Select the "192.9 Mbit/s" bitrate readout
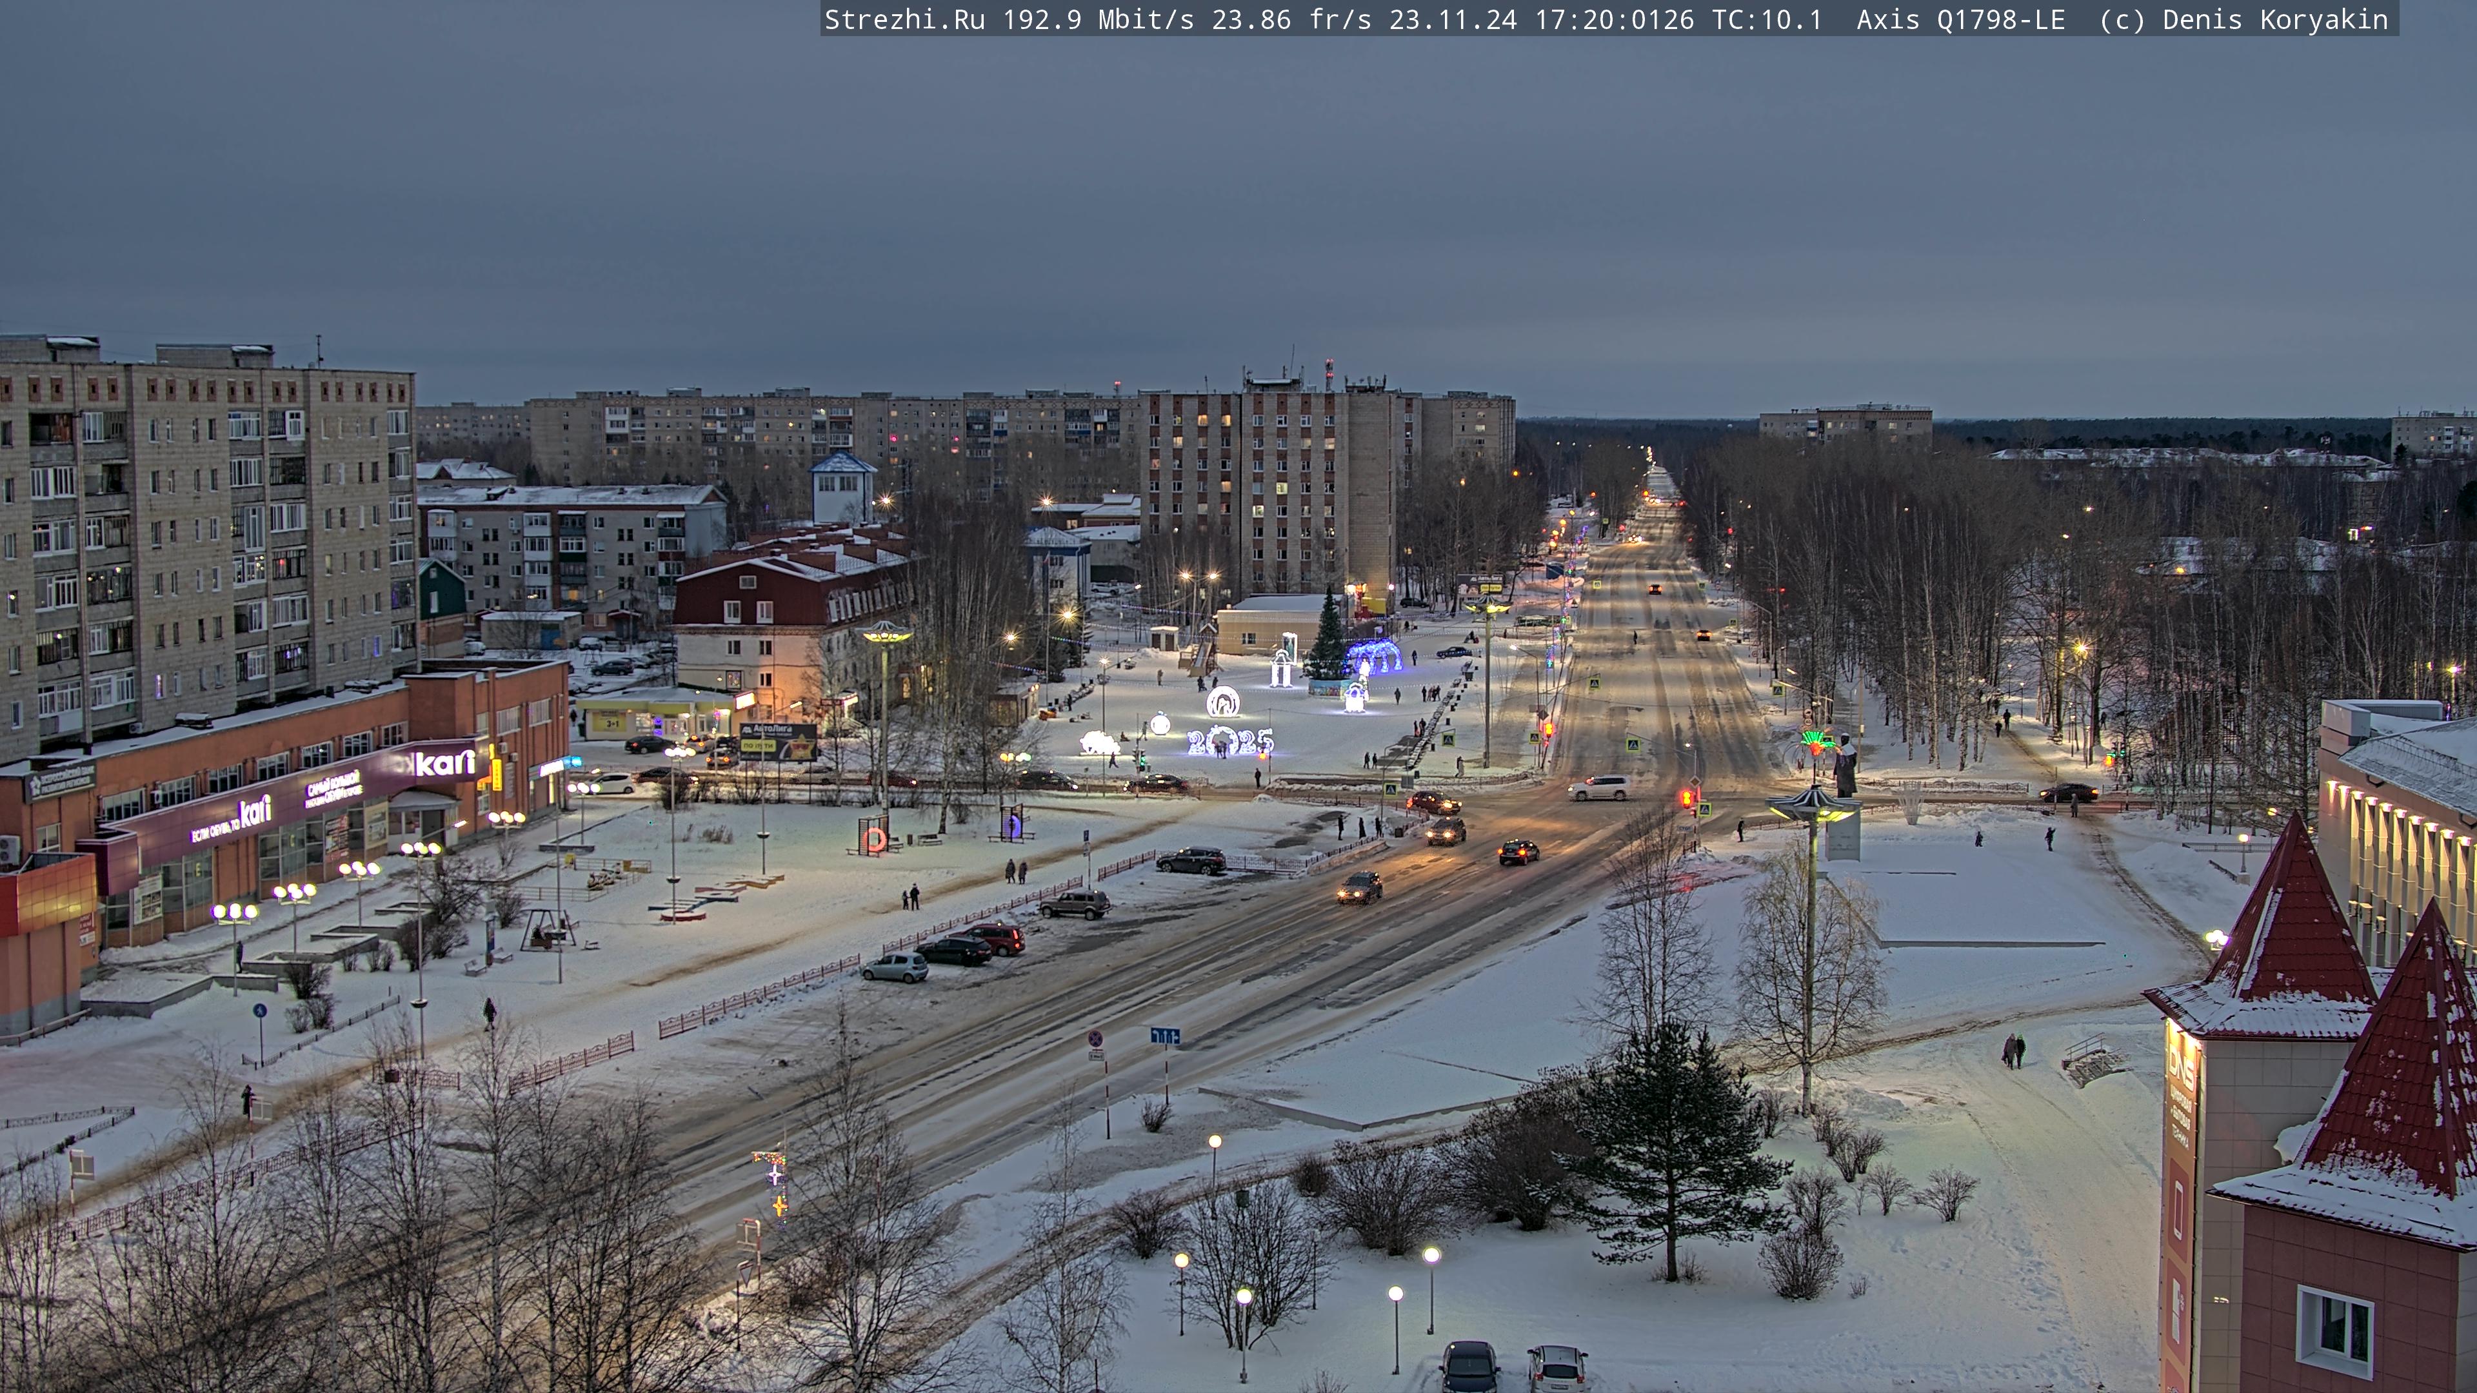The image size is (2477, 1393). tap(1098, 20)
